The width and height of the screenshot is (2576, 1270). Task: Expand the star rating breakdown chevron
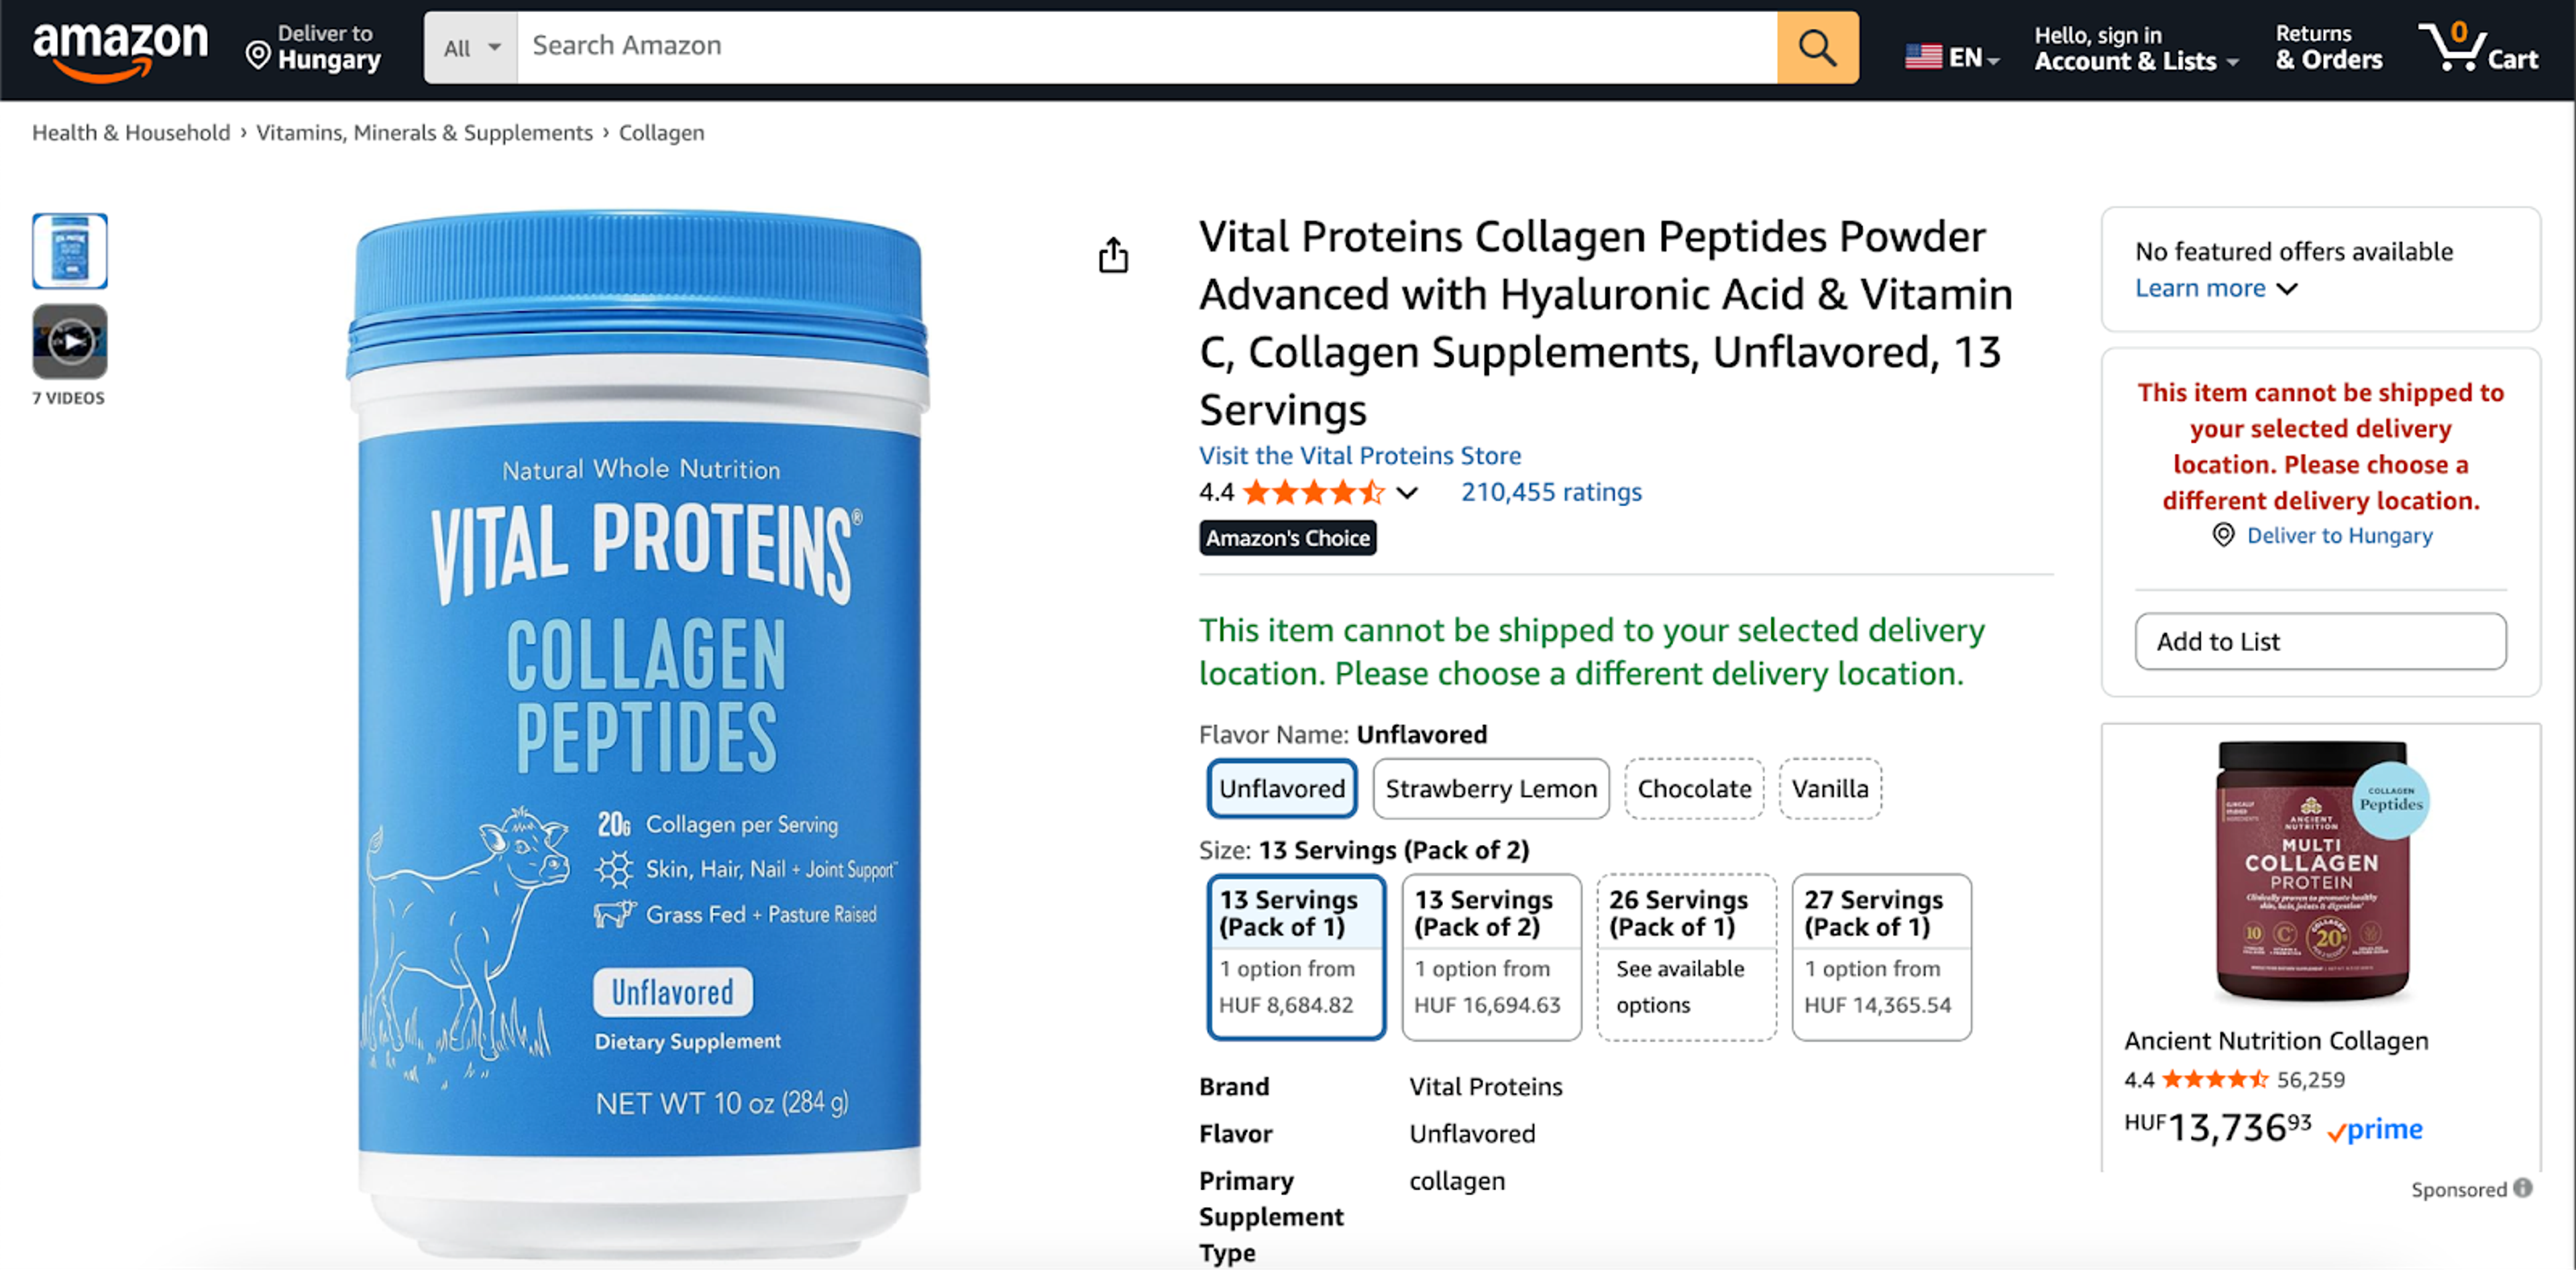1407,493
